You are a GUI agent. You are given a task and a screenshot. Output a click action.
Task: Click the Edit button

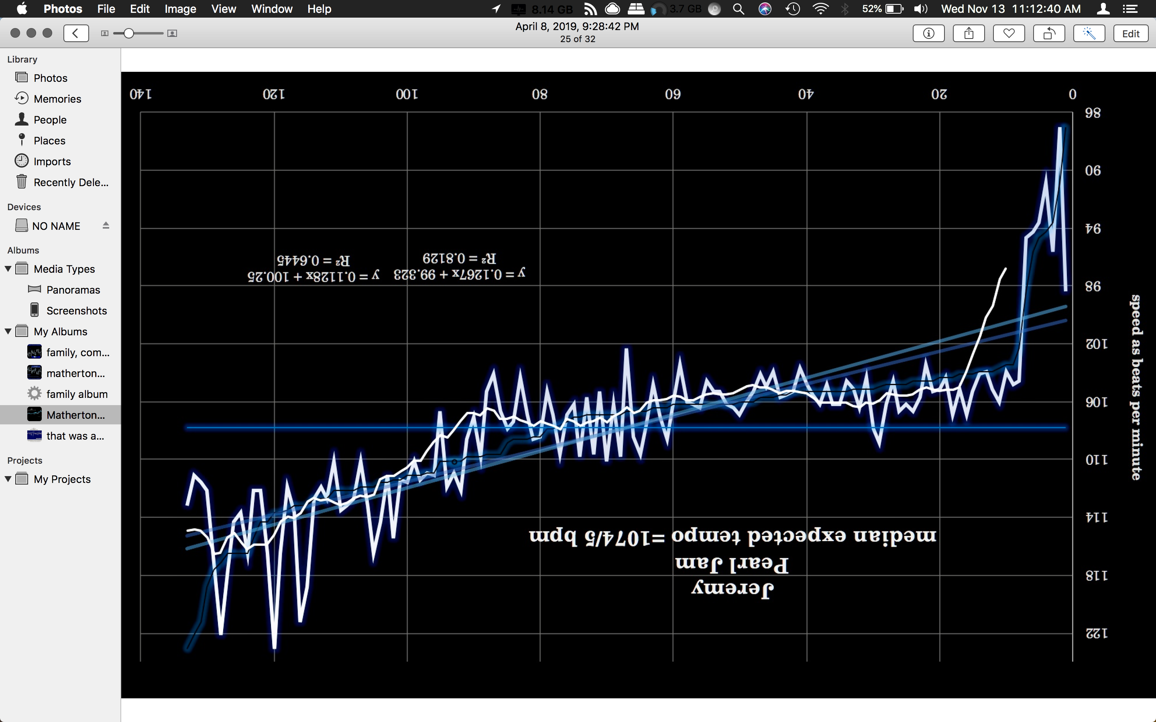tap(1130, 33)
